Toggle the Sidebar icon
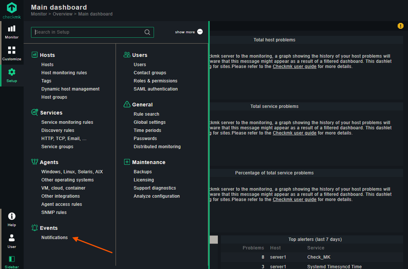 pos(12,259)
